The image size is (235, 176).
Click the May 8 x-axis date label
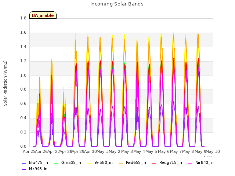point(188,151)
